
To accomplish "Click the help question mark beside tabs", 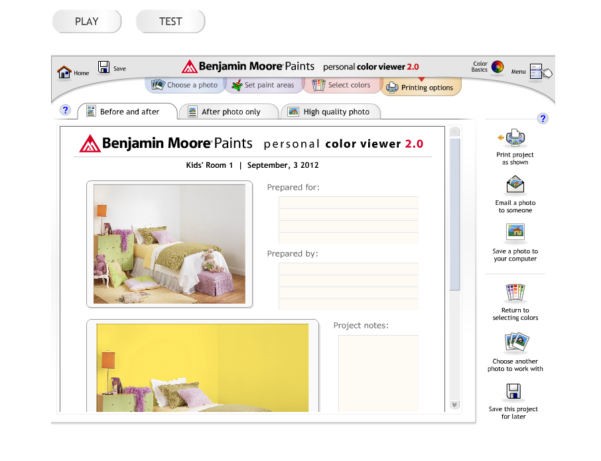I will (x=65, y=110).
